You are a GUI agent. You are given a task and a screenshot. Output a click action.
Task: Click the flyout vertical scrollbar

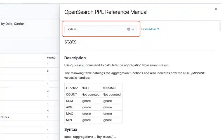[x=220, y=26]
